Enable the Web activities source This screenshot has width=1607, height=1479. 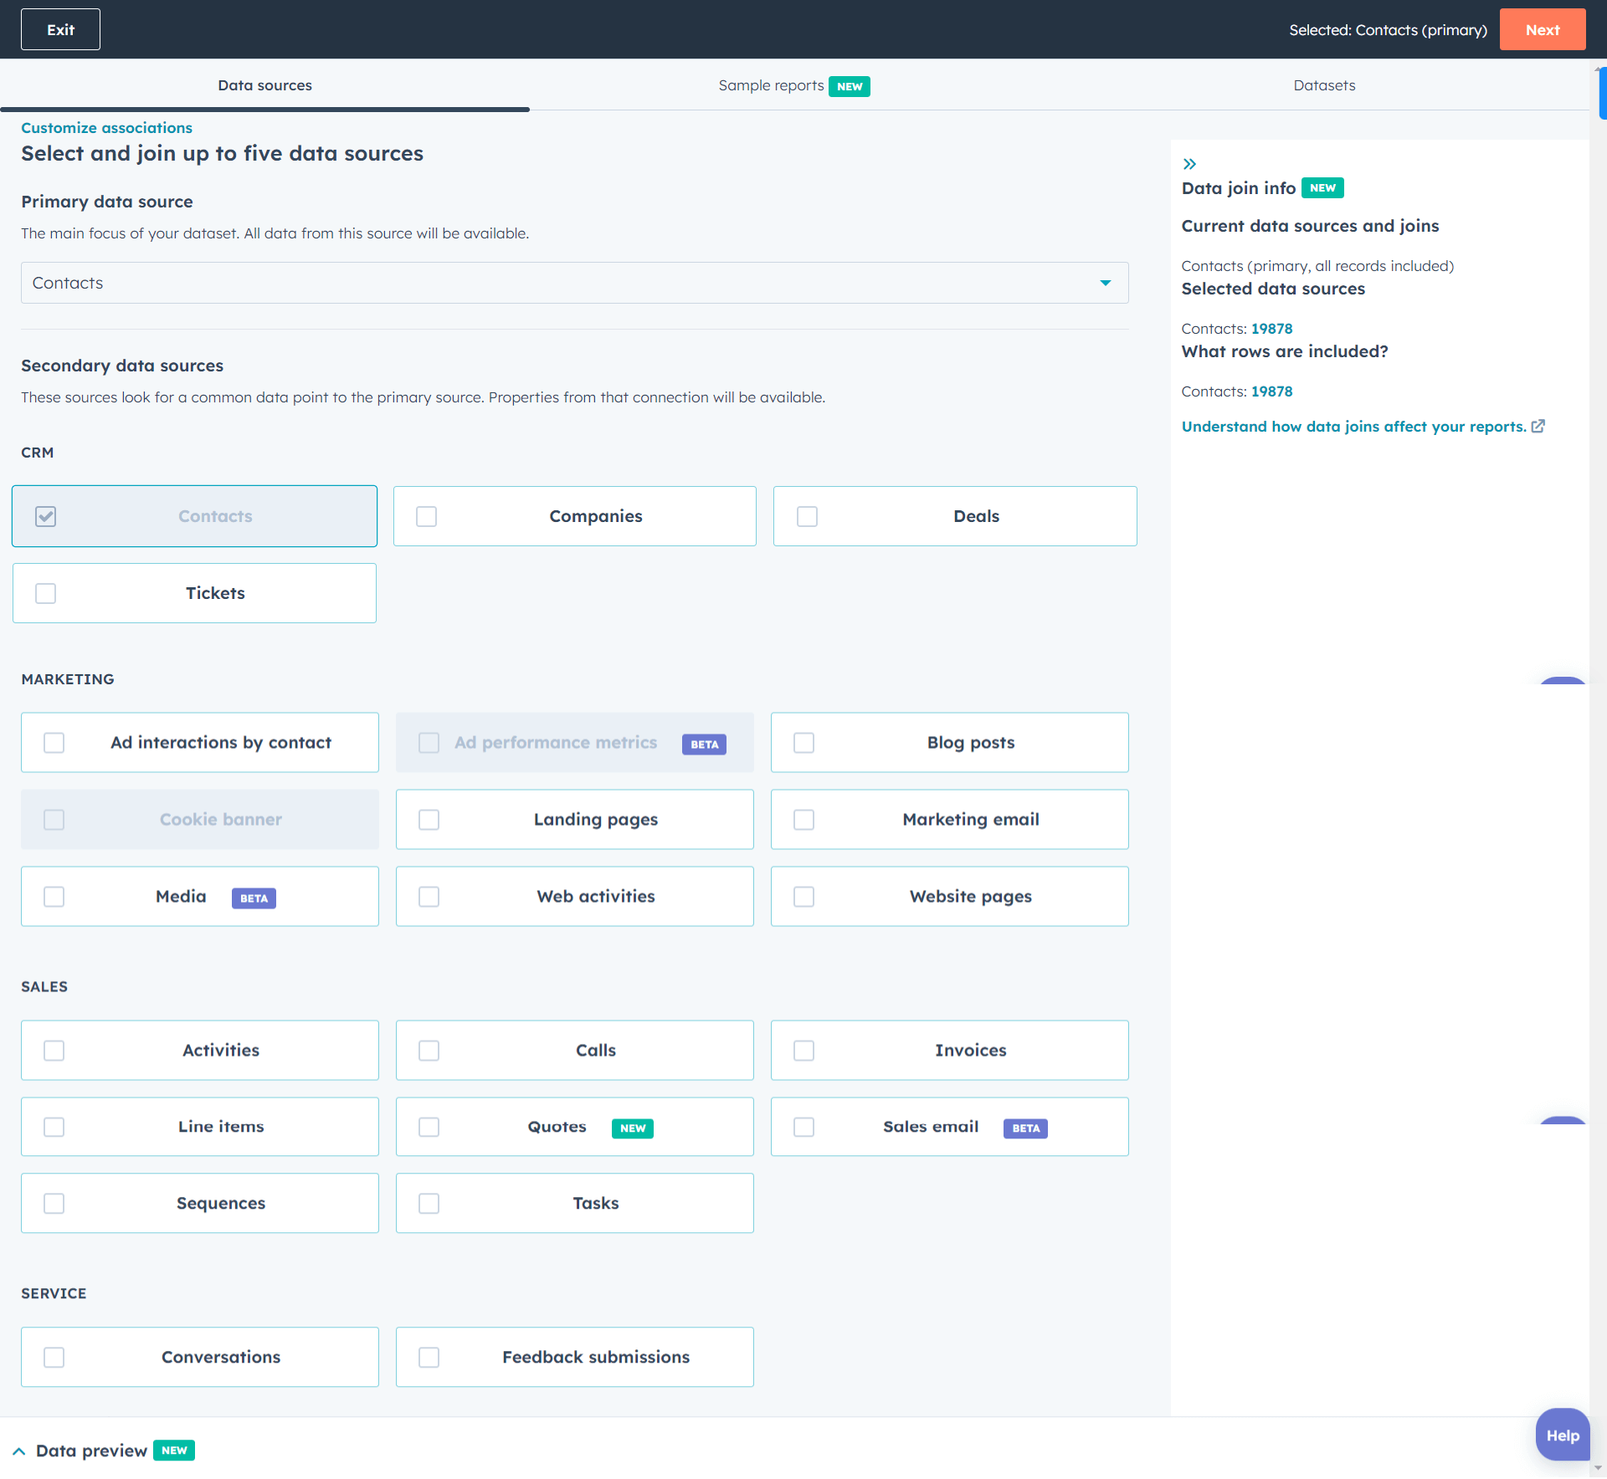(x=429, y=896)
